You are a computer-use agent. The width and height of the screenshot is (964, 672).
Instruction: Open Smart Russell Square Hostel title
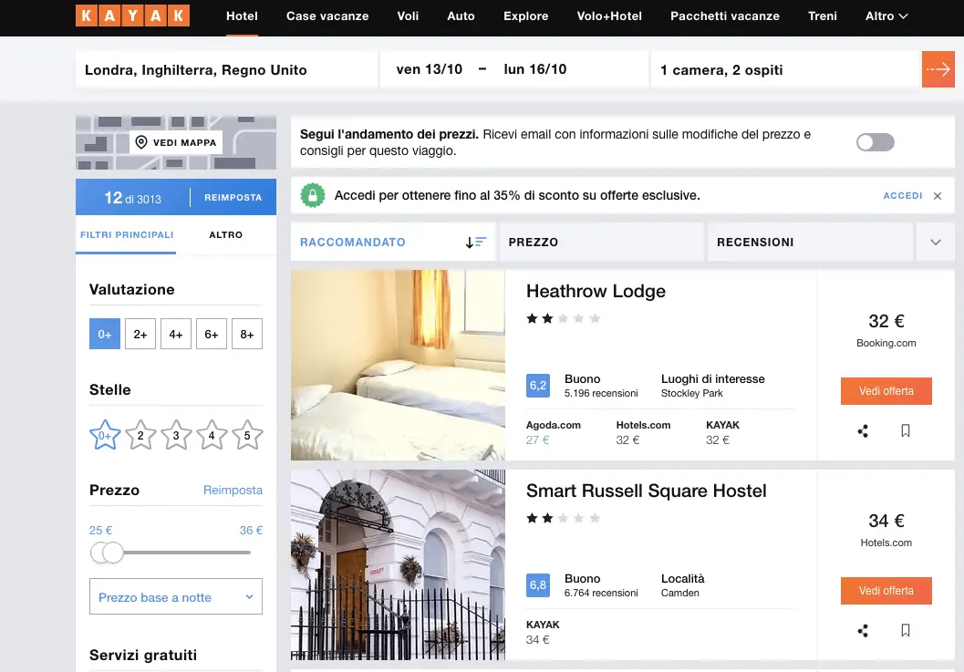[646, 491]
